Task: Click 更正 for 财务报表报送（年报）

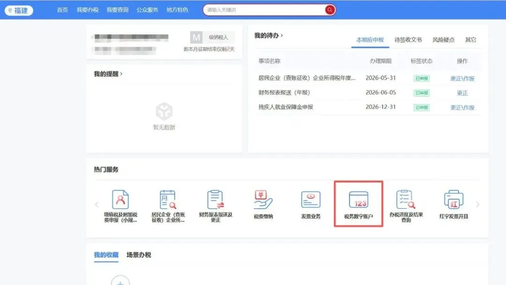Action: 462,93
